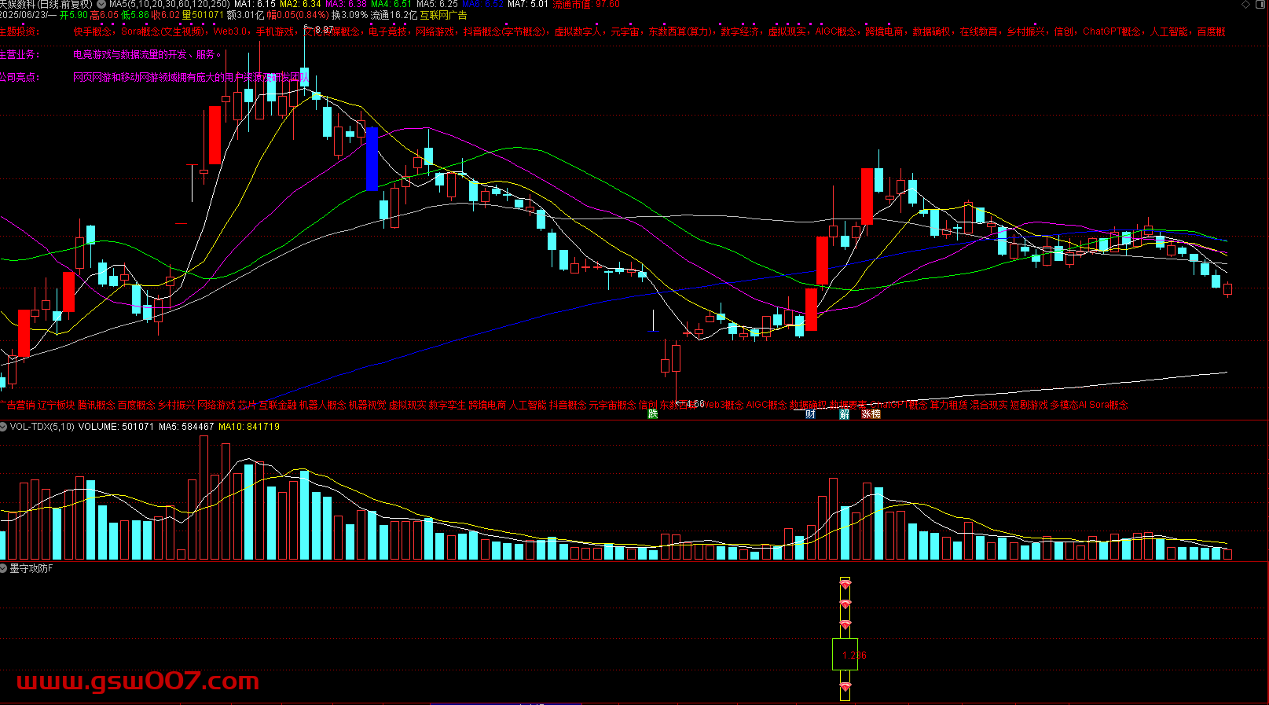Click the 腾讯概念 tag in the bottom row
This screenshot has width=1269, height=705.
click(x=96, y=406)
